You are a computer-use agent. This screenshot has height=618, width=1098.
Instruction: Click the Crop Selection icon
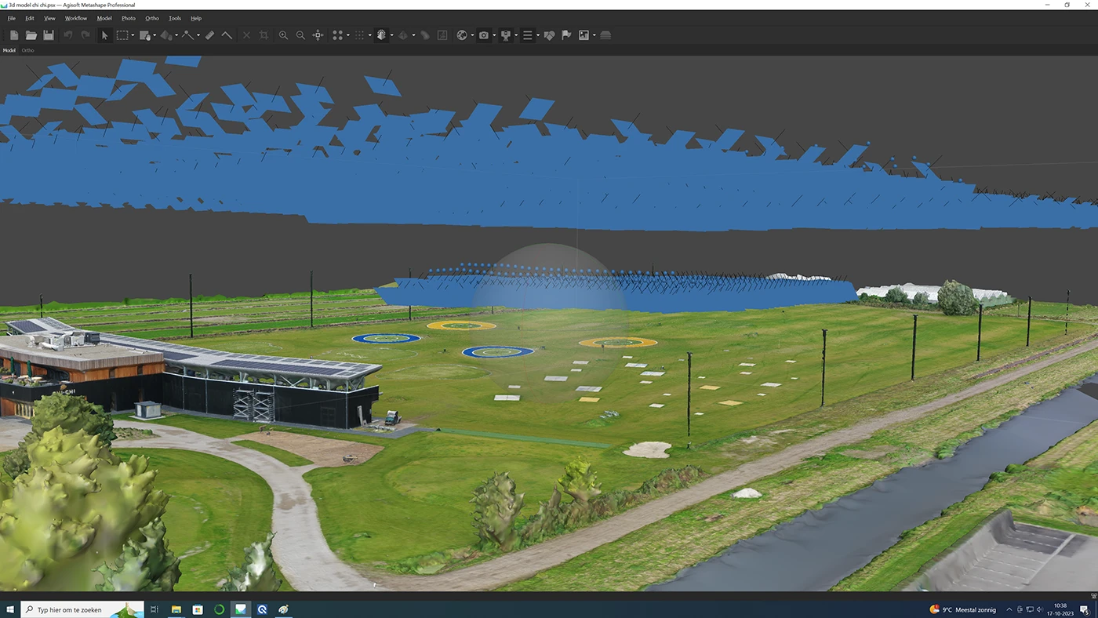264,35
